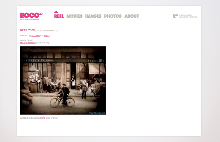Viewport: 220px width, 142px height.
Task: Click the ROCO 3D studio logo
Action: 31,16
